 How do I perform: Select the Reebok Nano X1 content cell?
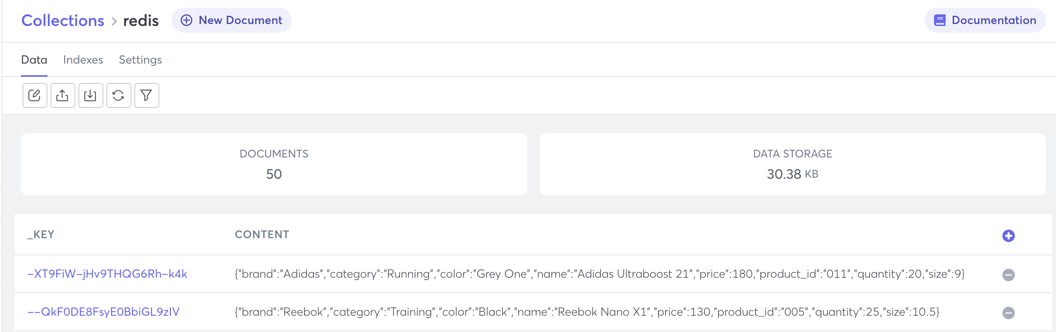coord(533,311)
